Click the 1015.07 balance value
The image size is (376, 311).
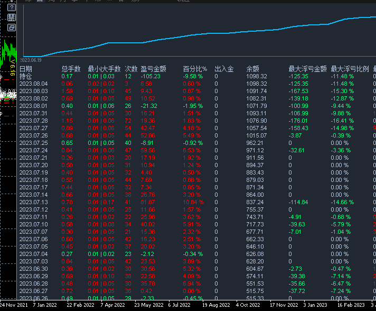(x=257, y=136)
